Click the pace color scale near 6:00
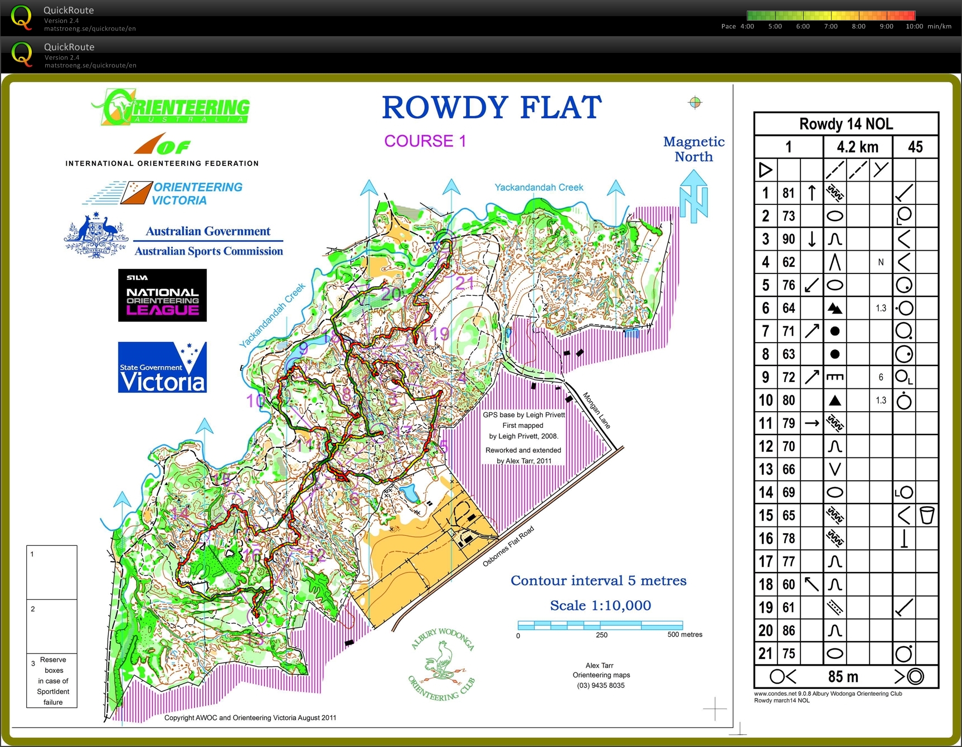 click(x=803, y=16)
